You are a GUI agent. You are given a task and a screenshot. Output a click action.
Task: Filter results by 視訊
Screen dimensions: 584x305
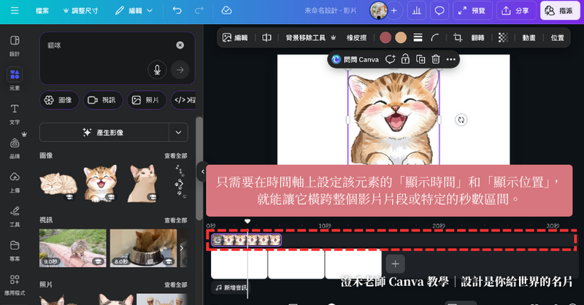103,100
